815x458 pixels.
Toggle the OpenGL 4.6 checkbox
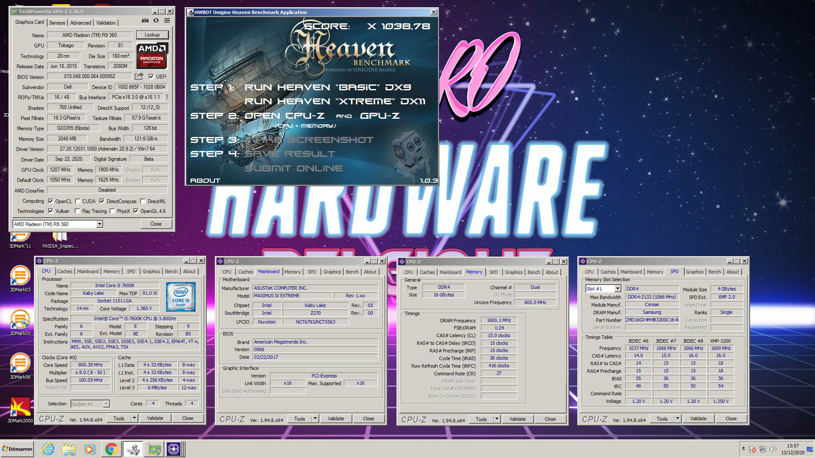136,211
